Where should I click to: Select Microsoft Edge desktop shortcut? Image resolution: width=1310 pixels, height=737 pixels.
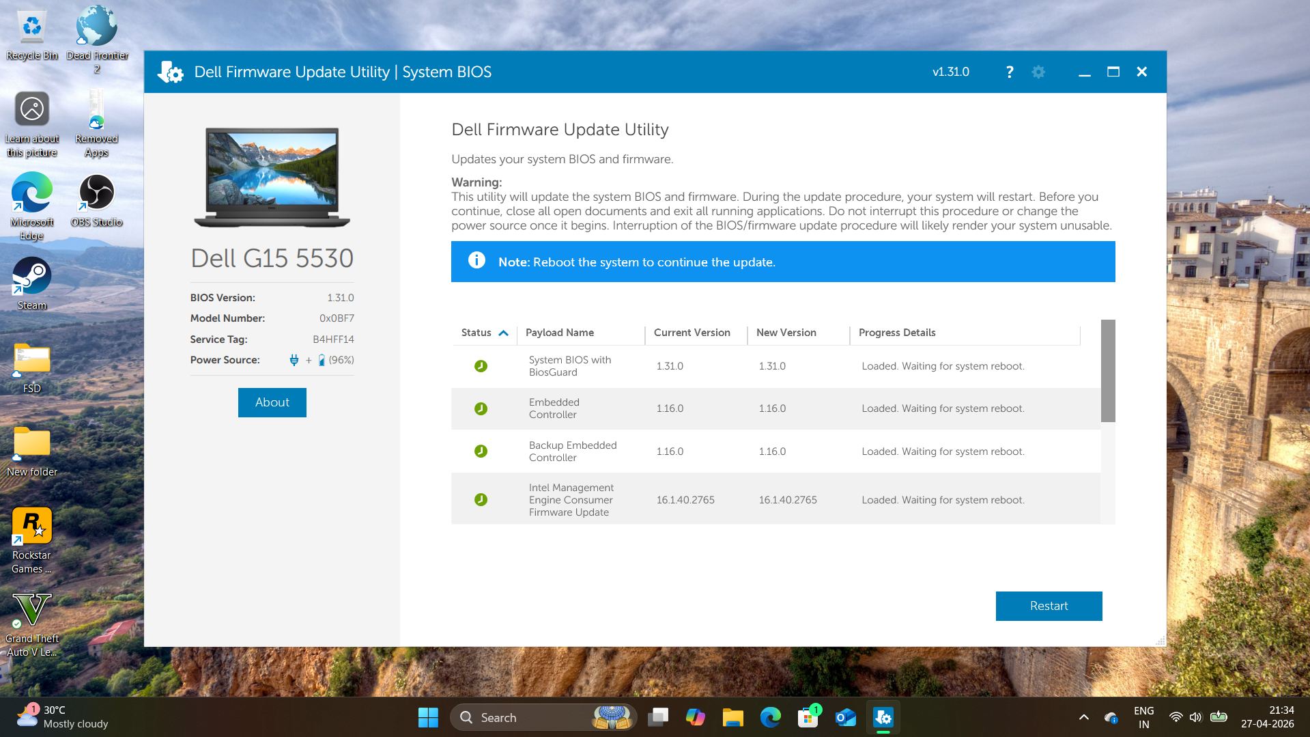[32, 207]
